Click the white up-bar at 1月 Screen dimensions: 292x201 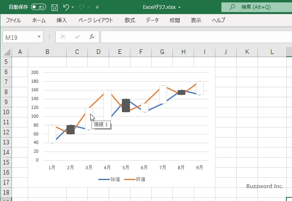pos(52,134)
